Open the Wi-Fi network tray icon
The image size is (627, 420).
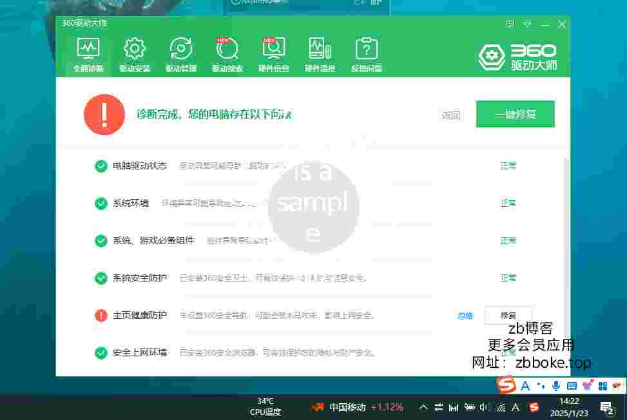click(x=500, y=407)
